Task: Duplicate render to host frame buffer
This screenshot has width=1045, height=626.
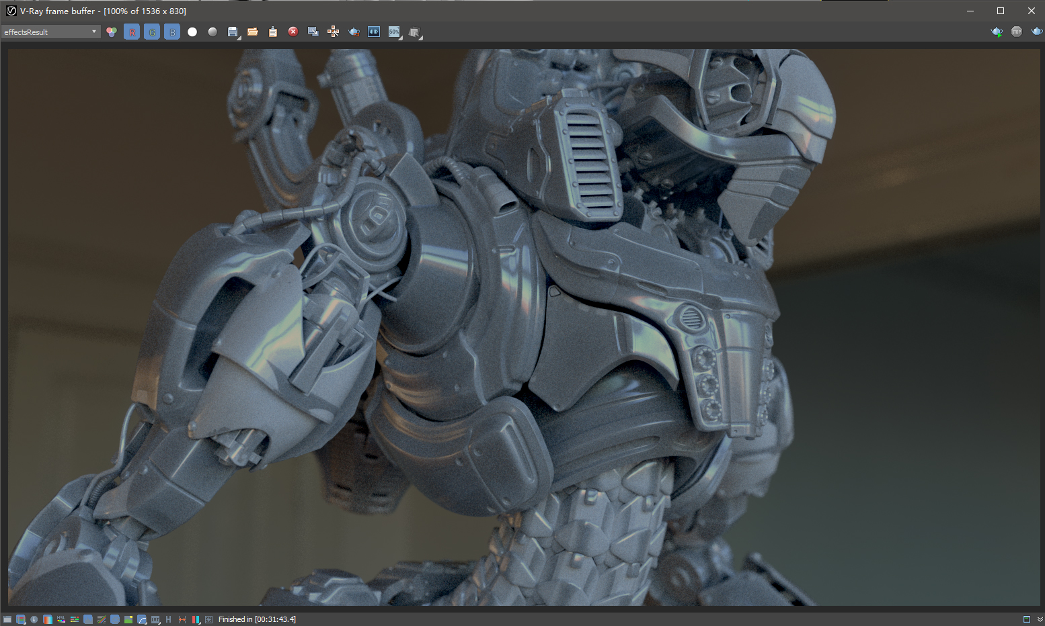Action: coord(313,32)
